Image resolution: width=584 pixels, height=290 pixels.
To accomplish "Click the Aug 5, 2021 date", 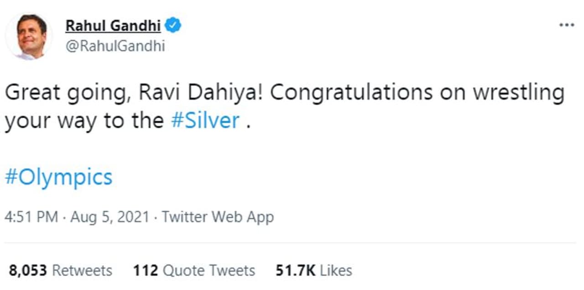I will tap(110, 217).
